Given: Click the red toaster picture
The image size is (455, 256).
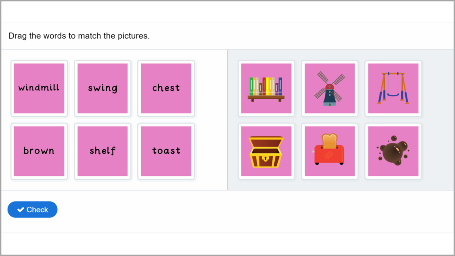Looking at the screenshot, I should [329, 151].
